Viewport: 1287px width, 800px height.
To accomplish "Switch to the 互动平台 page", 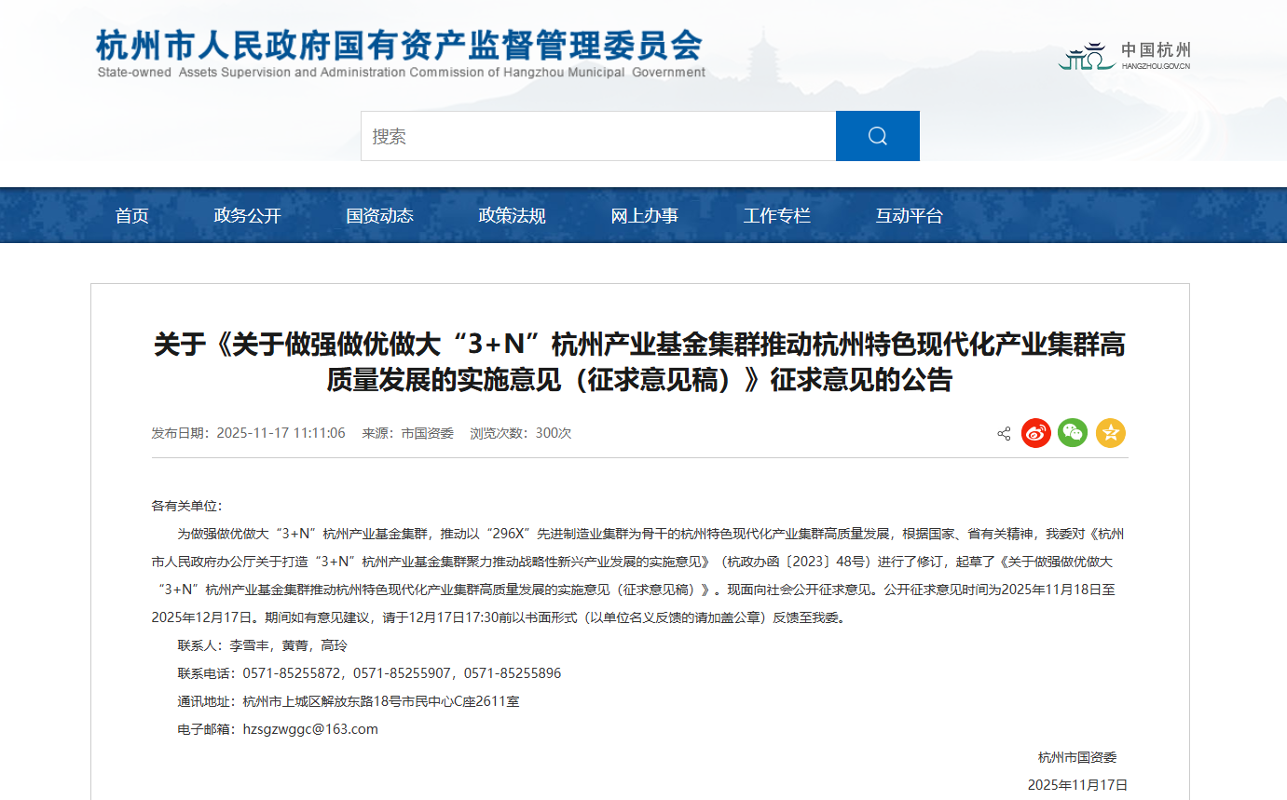I will [909, 216].
